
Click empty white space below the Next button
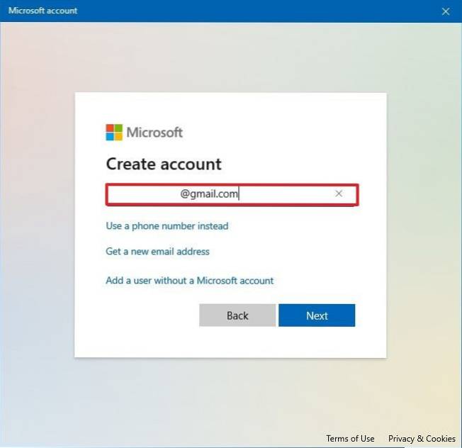[317, 342]
